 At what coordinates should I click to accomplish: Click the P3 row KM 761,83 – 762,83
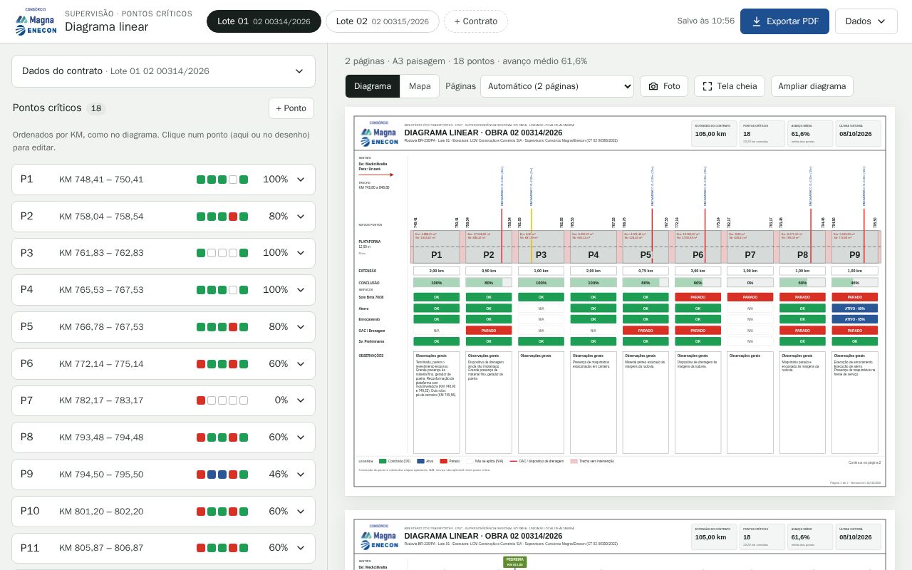click(163, 253)
